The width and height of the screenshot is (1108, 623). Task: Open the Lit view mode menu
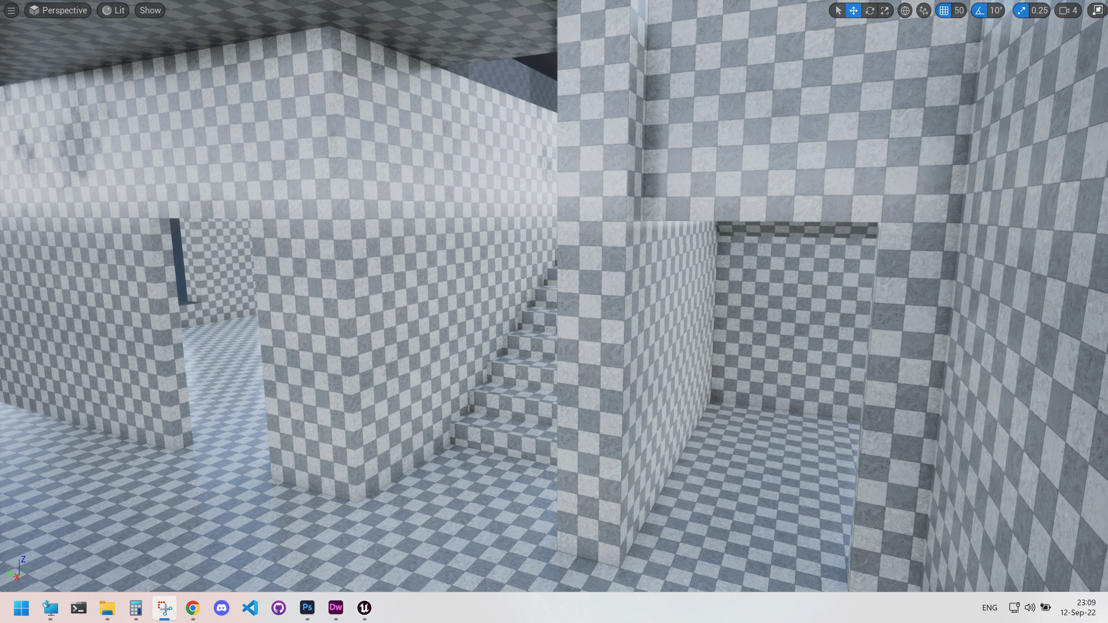click(113, 10)
